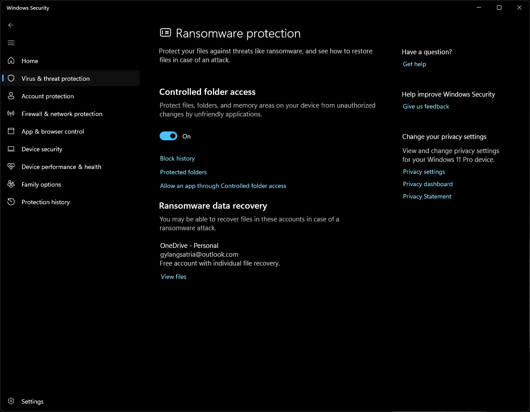Open the Block history link
The image size is (530, 412).
point(177,158)
